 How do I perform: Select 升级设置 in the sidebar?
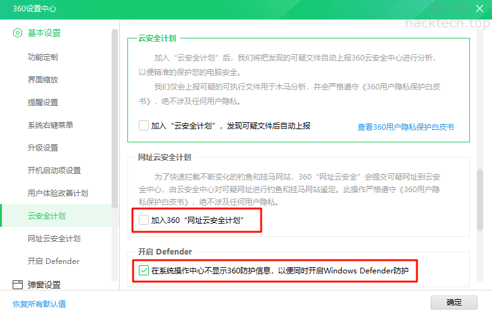tap(43, 148)
